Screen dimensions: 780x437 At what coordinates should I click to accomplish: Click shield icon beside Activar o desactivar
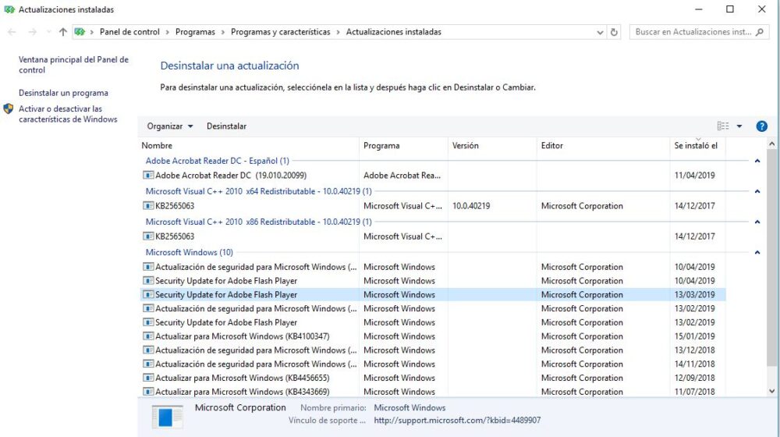tap(9, 109)
